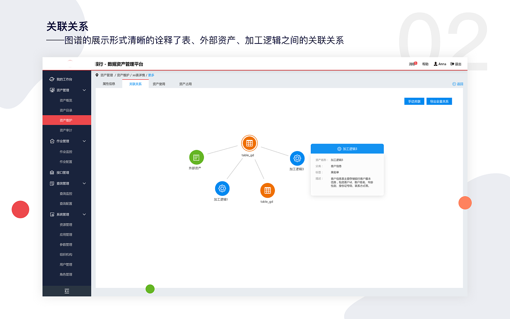This screenshot has height=319, width=510.
Task: Click the 导出全量关系 button
Action: click(439, 101)
